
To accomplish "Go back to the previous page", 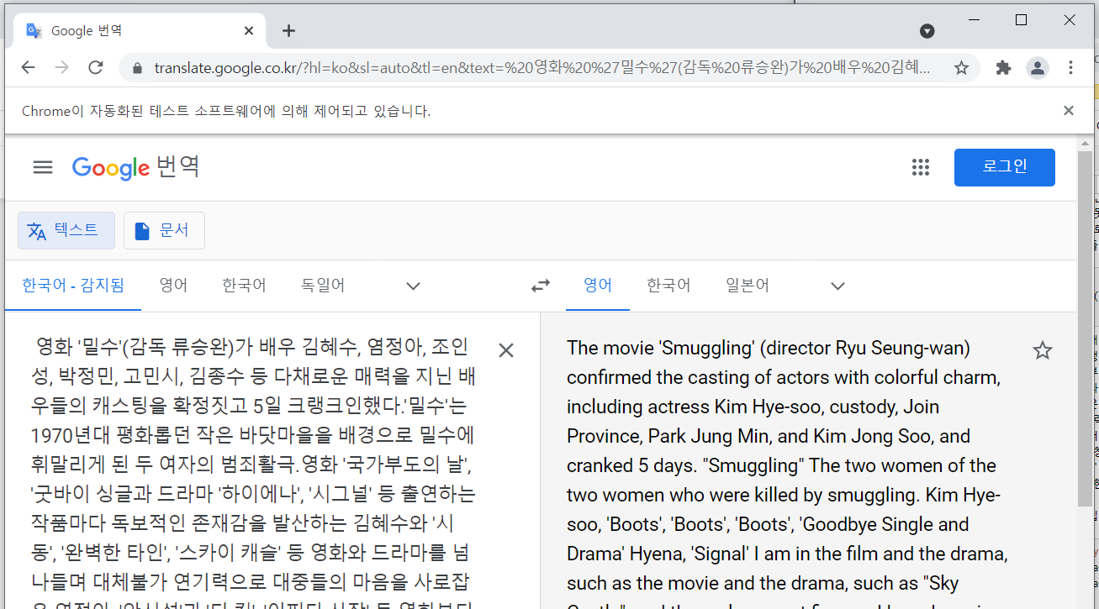I will click(x=29, y=68).
